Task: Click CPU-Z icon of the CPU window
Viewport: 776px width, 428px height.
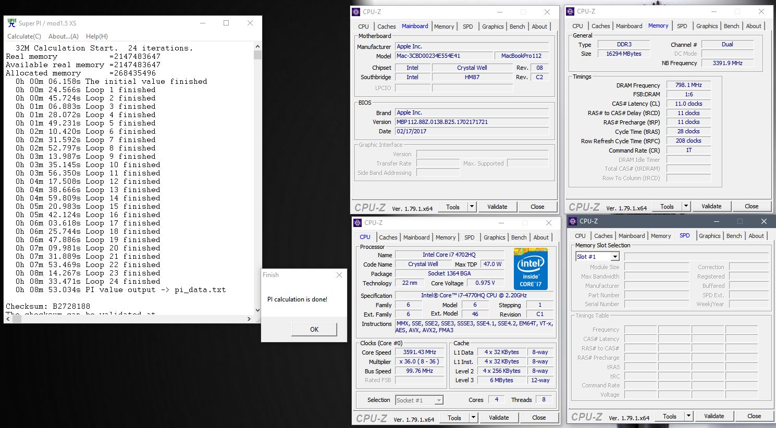Action: (358, 223)
